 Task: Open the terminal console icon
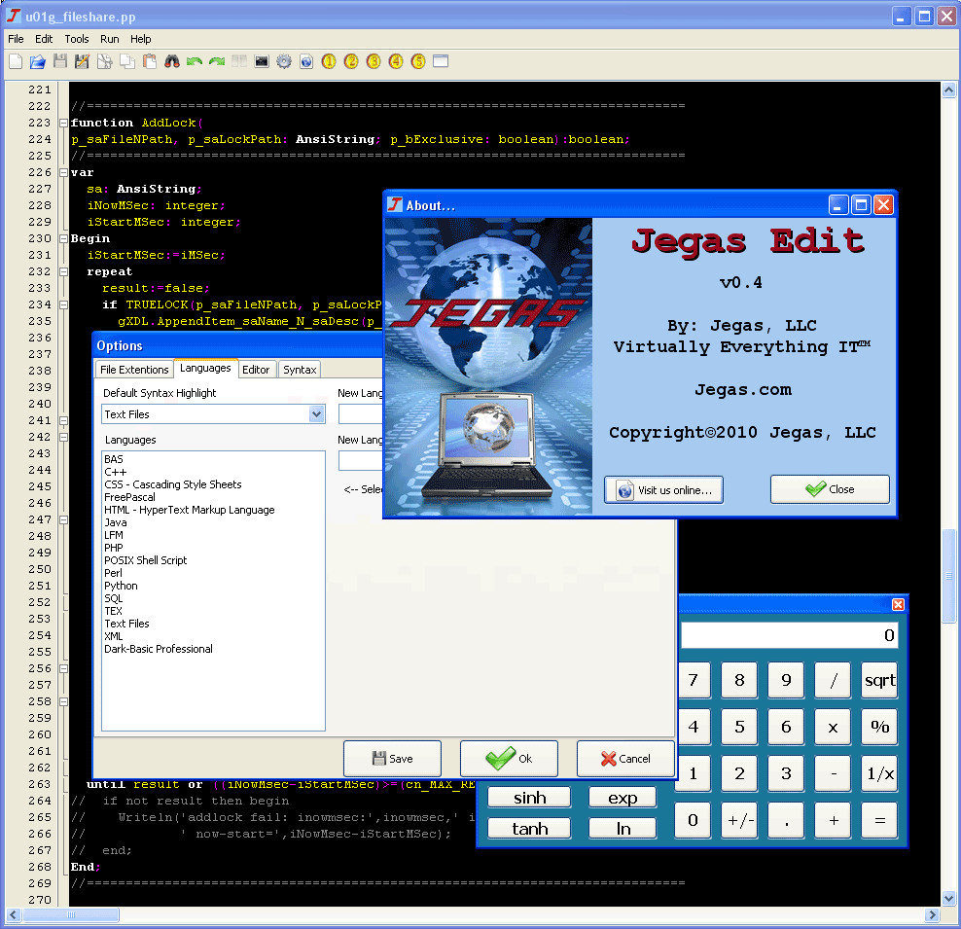tap(262, 61)
